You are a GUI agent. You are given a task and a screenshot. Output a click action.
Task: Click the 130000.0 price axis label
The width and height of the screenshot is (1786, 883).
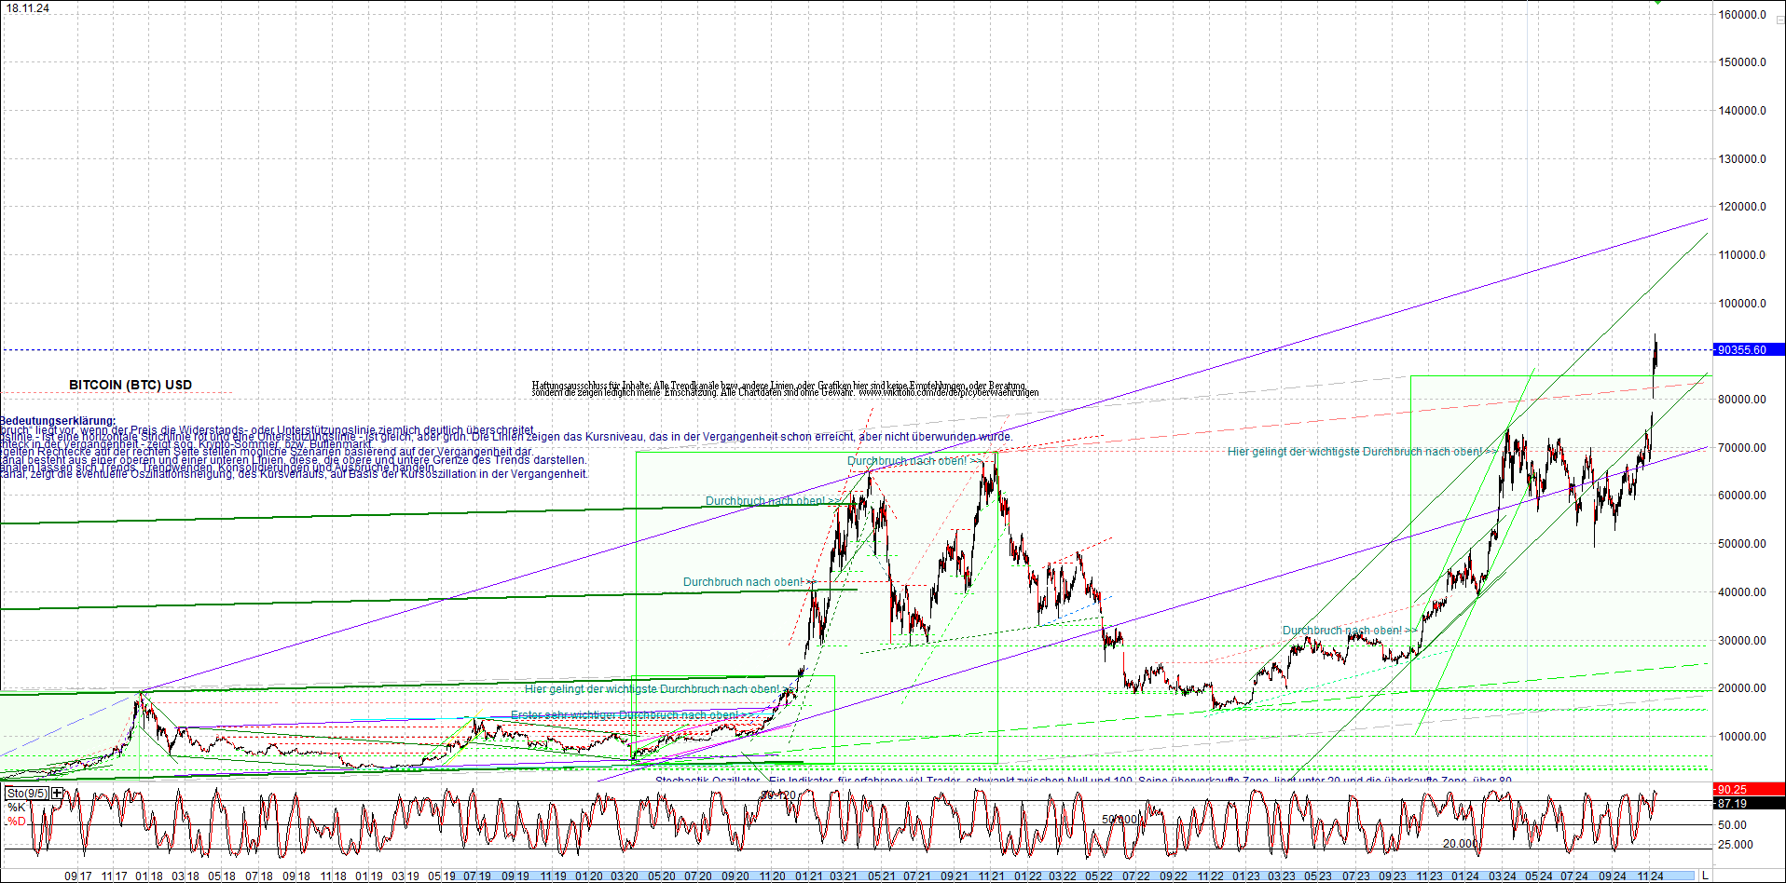click(1742, 159)
